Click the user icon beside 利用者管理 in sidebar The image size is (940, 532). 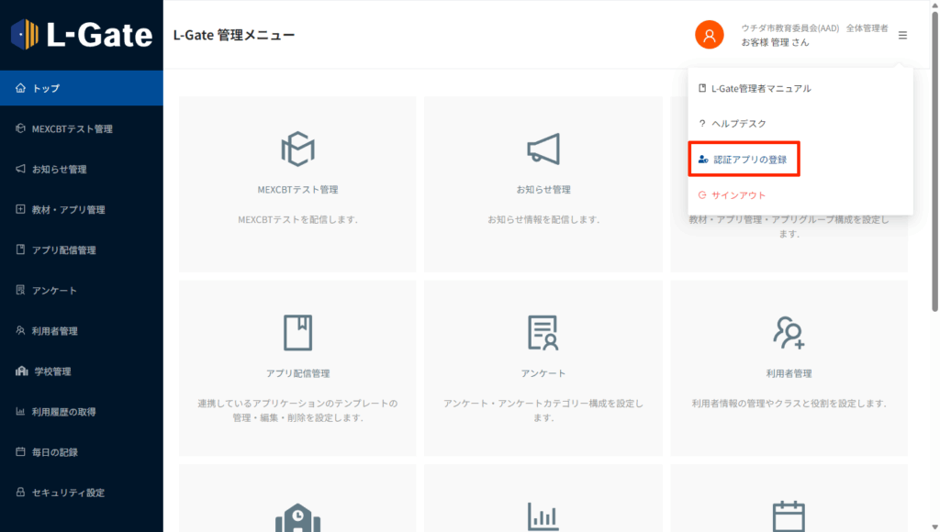pos(20,331)
